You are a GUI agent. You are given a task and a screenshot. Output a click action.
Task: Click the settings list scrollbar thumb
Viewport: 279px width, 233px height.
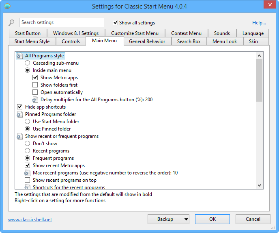[x=259, y=80]
